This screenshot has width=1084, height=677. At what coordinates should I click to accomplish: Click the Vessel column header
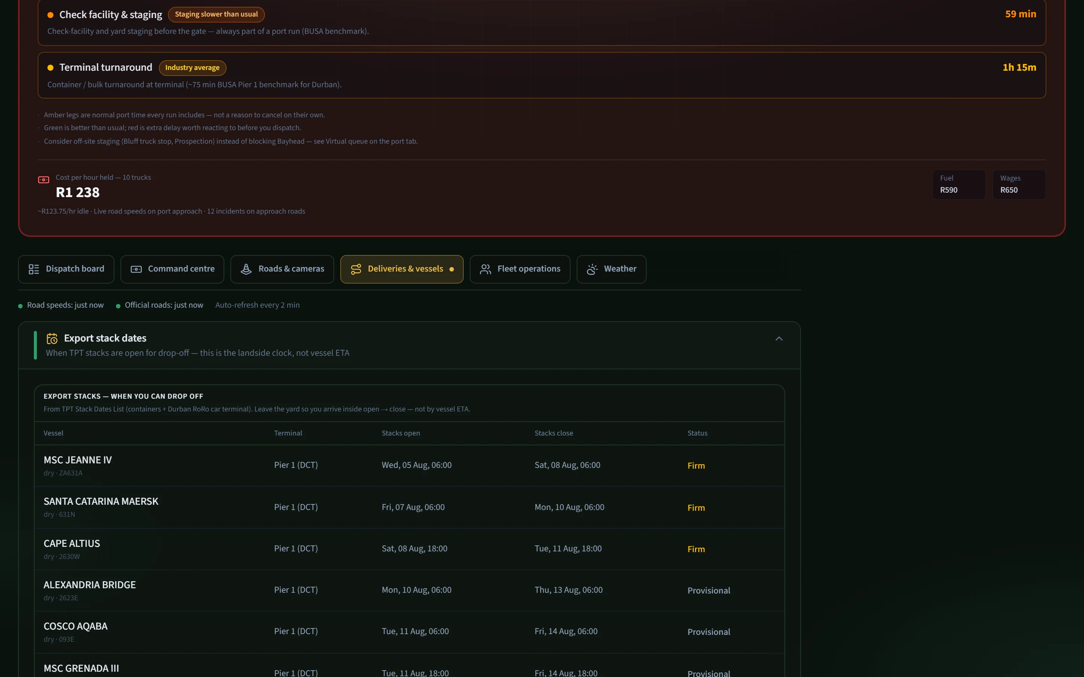pos(53,433)
